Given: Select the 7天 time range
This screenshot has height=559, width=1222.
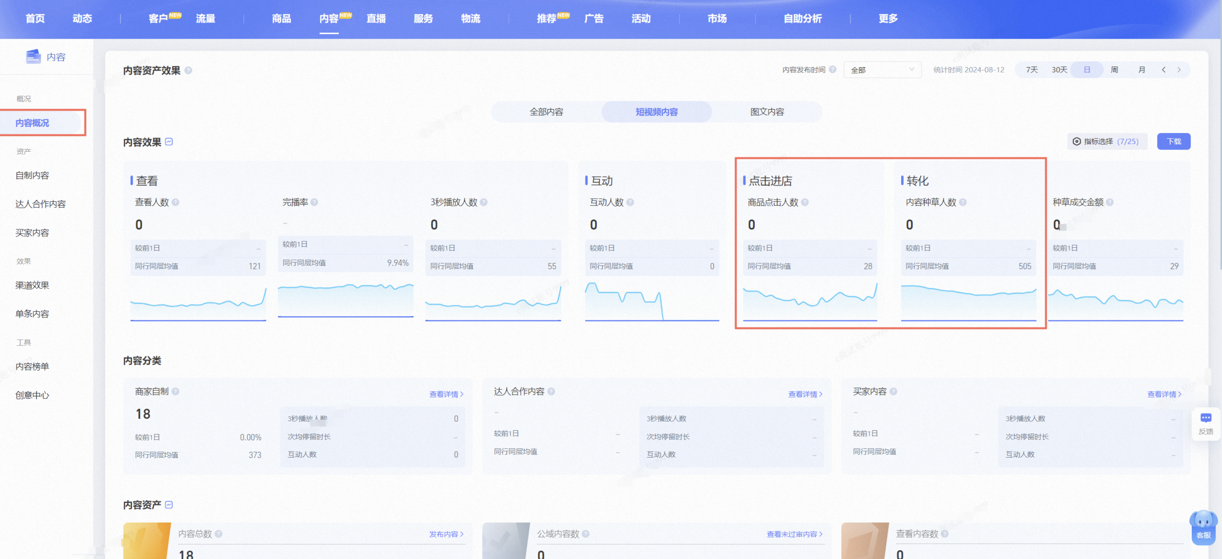Looking at the screenshot, I should 1032,70.
